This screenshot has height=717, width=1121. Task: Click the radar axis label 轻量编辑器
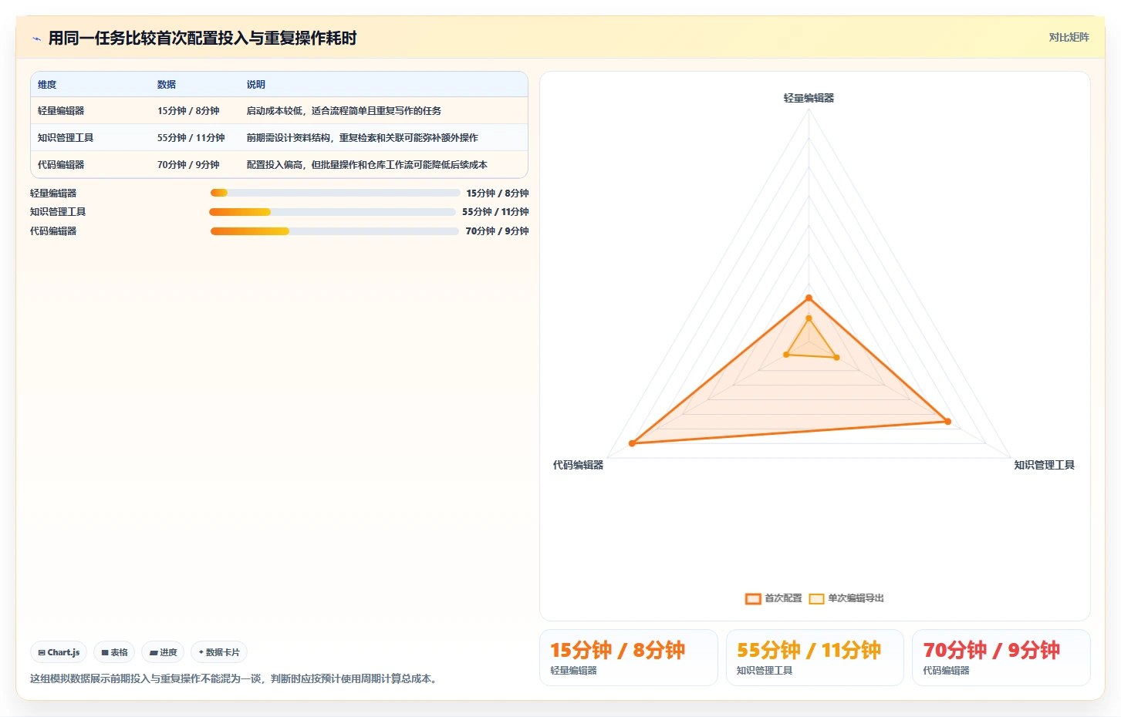[809, 98]
